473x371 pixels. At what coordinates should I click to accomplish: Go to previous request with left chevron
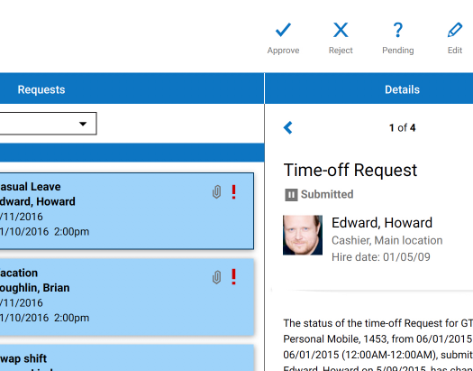tap(288, 127)
